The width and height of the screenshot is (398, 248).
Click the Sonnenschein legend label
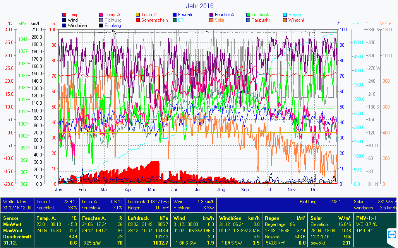tap(154, 20)
